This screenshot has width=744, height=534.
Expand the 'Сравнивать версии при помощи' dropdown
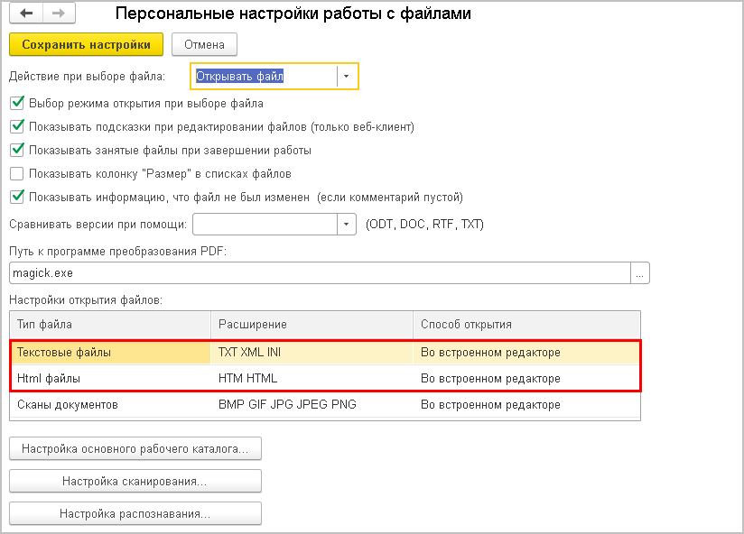pos(346,224)
